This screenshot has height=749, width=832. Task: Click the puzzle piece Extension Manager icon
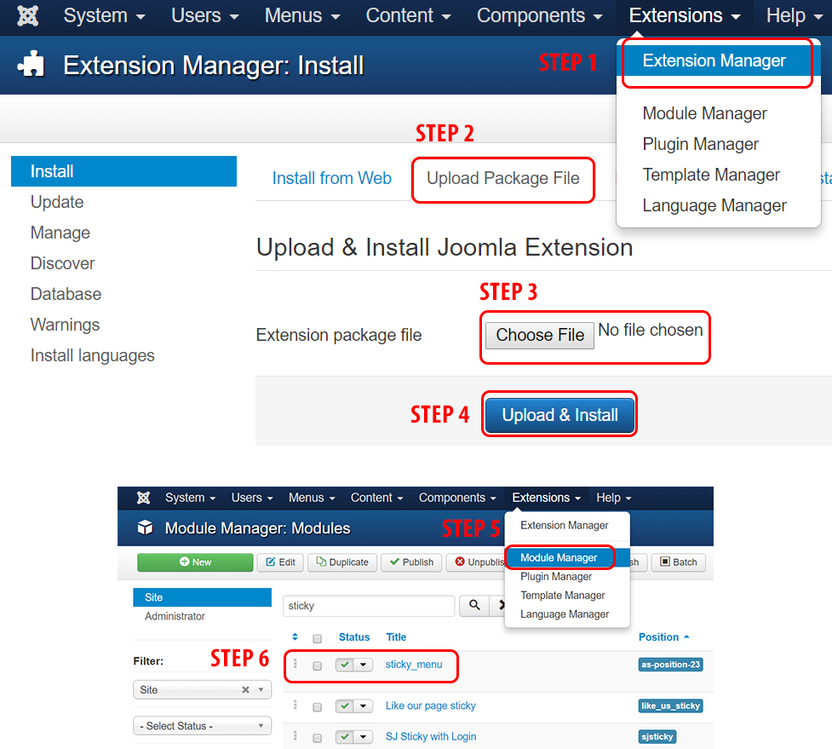pyautogui.click(x=32, y=66)
